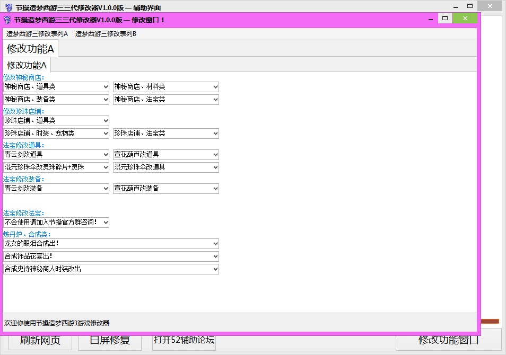Expand the 神秘商店、法宝类 dropdown
Screen dimensions: 506x355
[165, 99]
